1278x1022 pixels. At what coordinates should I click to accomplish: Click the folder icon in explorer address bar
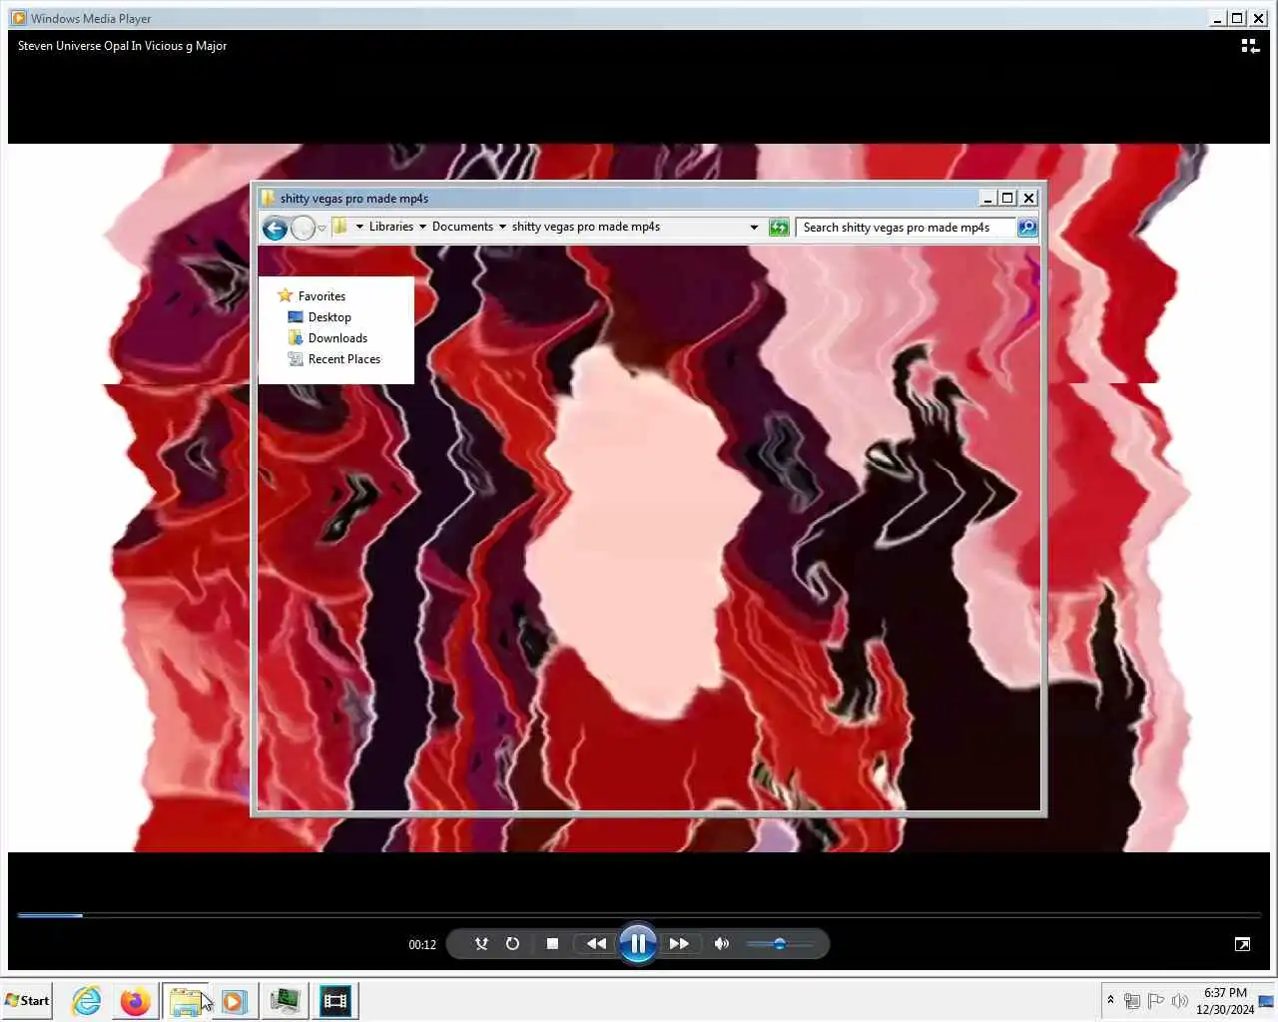click(x=340, y=227)
